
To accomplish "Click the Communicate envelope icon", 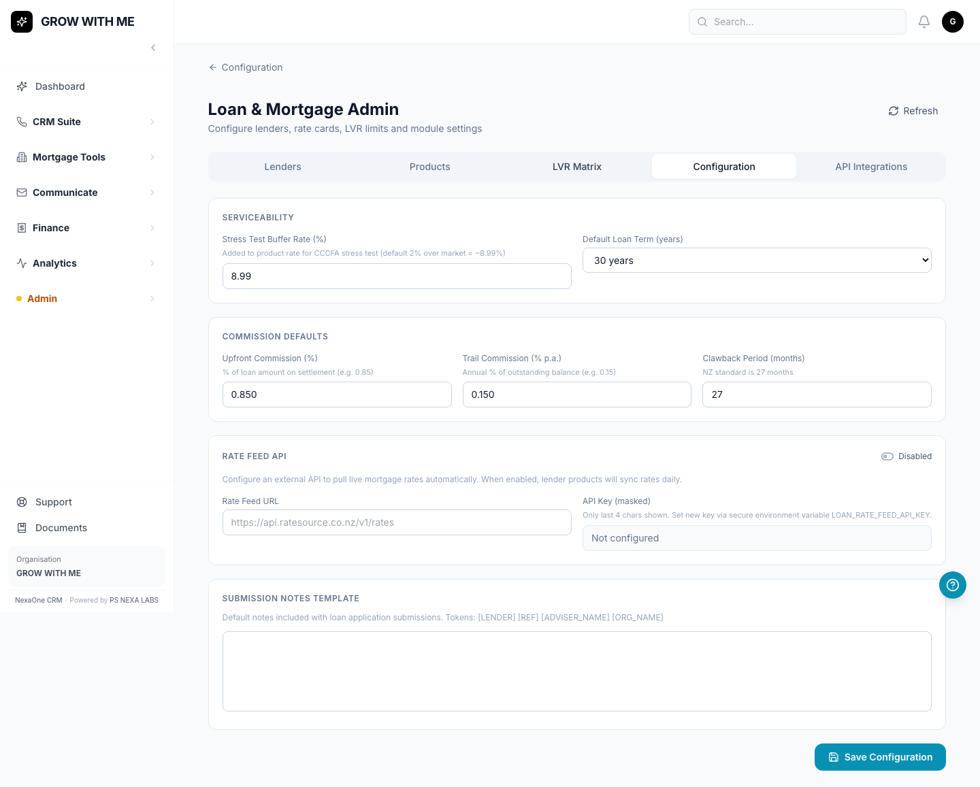I will pos(22,192).
